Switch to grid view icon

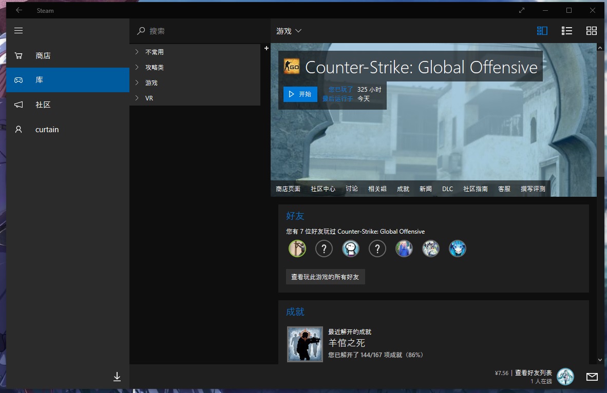point(592,31)
